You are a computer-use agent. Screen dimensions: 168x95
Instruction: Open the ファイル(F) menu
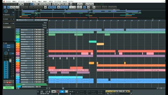[x=8, y=2]
